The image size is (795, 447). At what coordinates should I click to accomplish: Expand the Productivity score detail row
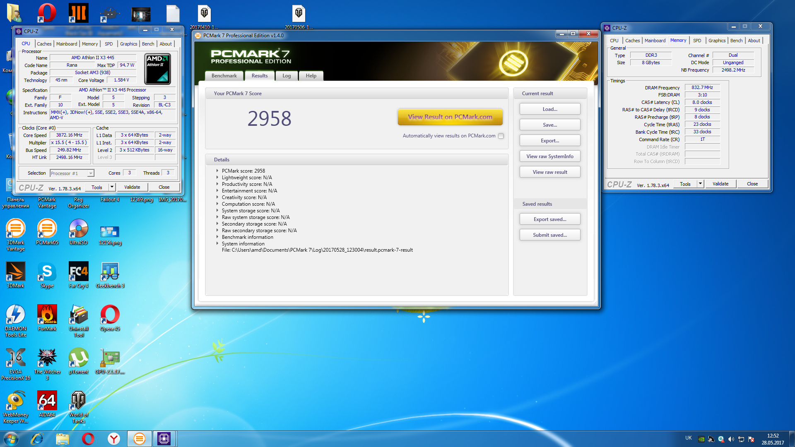[x=217, y=184]
